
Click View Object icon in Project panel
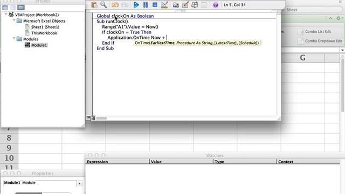[x=13, y=8]
